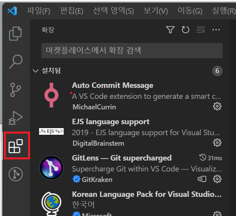The image size is (236, 216).
Task: Click the 확장 panel title
Action: coord(48,30)
